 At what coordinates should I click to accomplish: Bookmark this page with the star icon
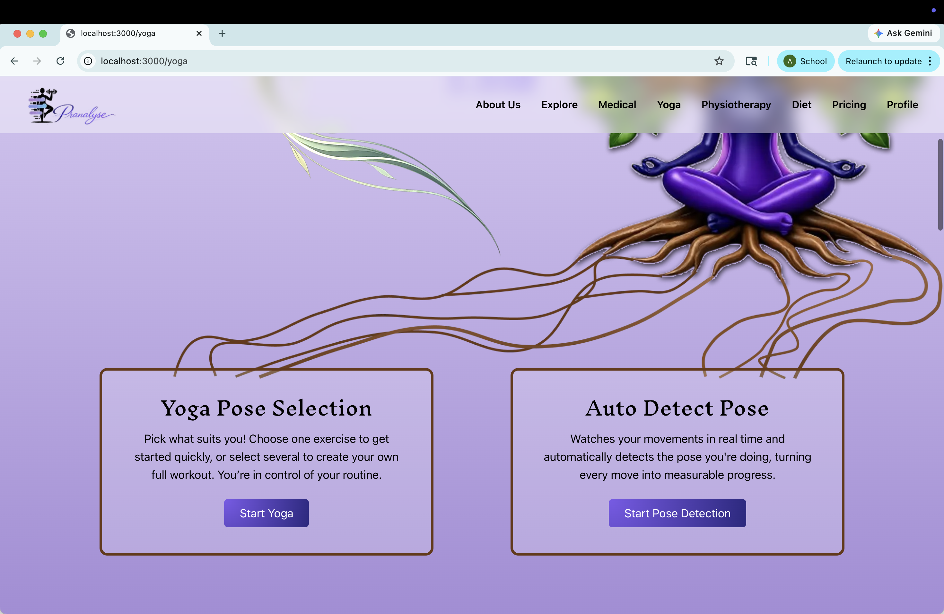pos(719,61)
